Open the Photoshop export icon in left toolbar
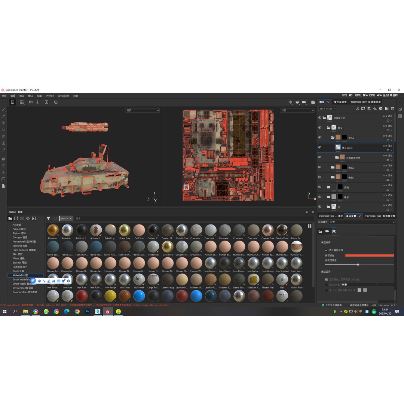Screen dimensions: 404x404 pos(3,179)
